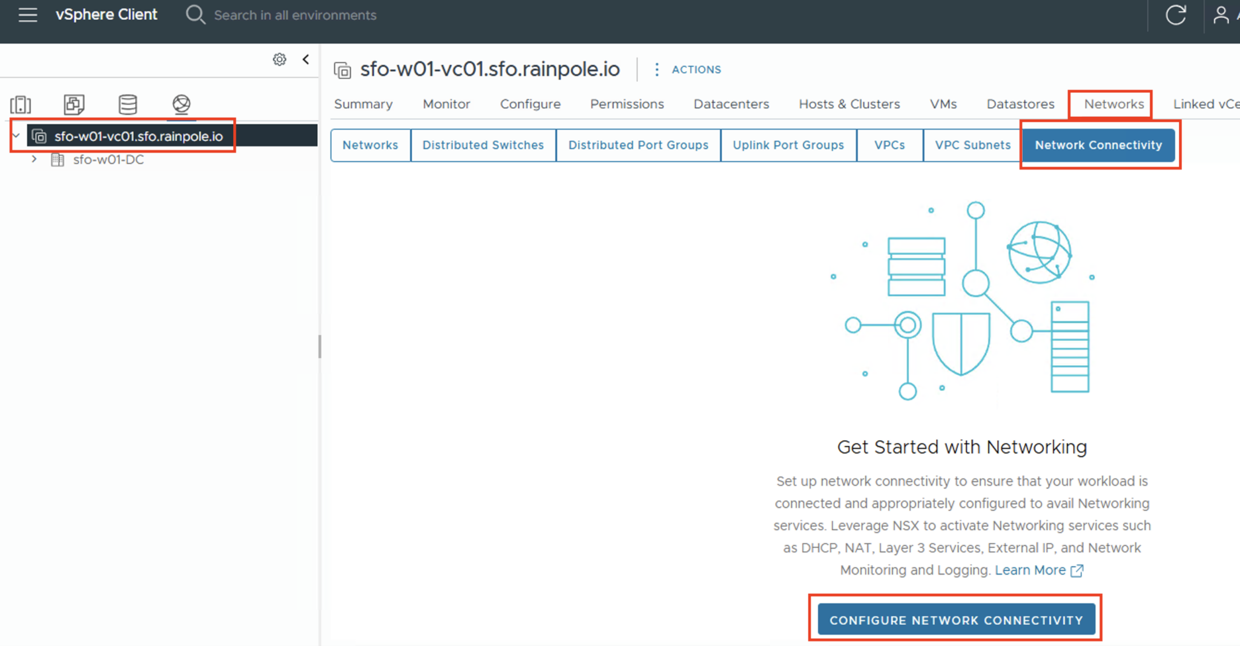
Task: Open the ACTIONS menu
Action: pos(695,69)
